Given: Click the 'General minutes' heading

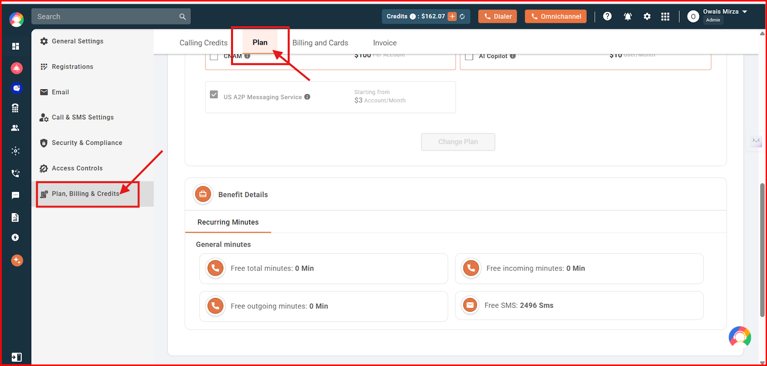Looking at the screenshot, I should click(x=223, y=245).
